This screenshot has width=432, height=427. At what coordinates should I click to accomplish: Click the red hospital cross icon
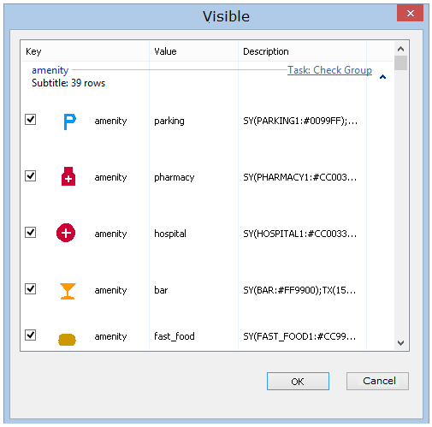[x=66, y=233]
